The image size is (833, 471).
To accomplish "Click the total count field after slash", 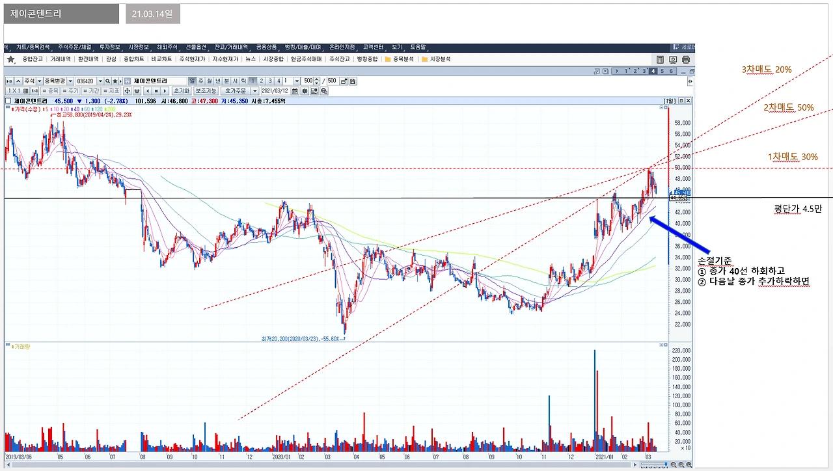I will pyautogui.click(x=332, y=81).
